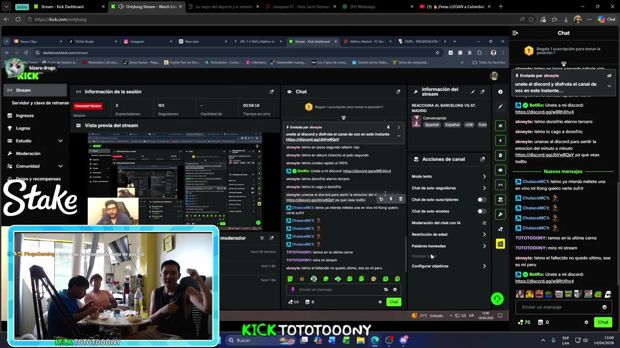Open discord.gg/JbVwBQeY link in outer chat
Viewport: 620px width, 348px height.
(544, 155)
